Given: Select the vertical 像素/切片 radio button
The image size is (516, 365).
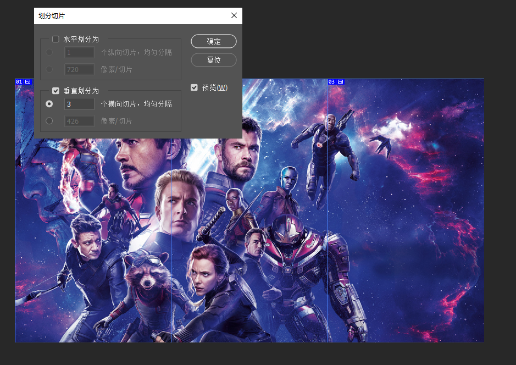Looking at the screenshot, I should point(49,121).
